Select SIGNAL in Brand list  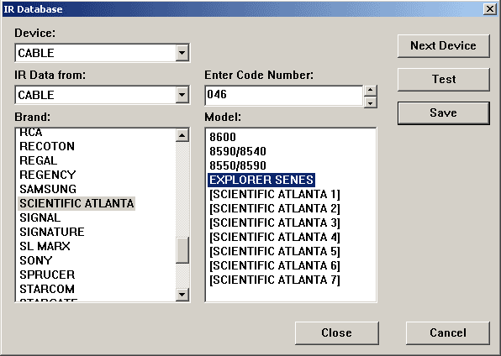pyautogui.click(x=40, y=217)
